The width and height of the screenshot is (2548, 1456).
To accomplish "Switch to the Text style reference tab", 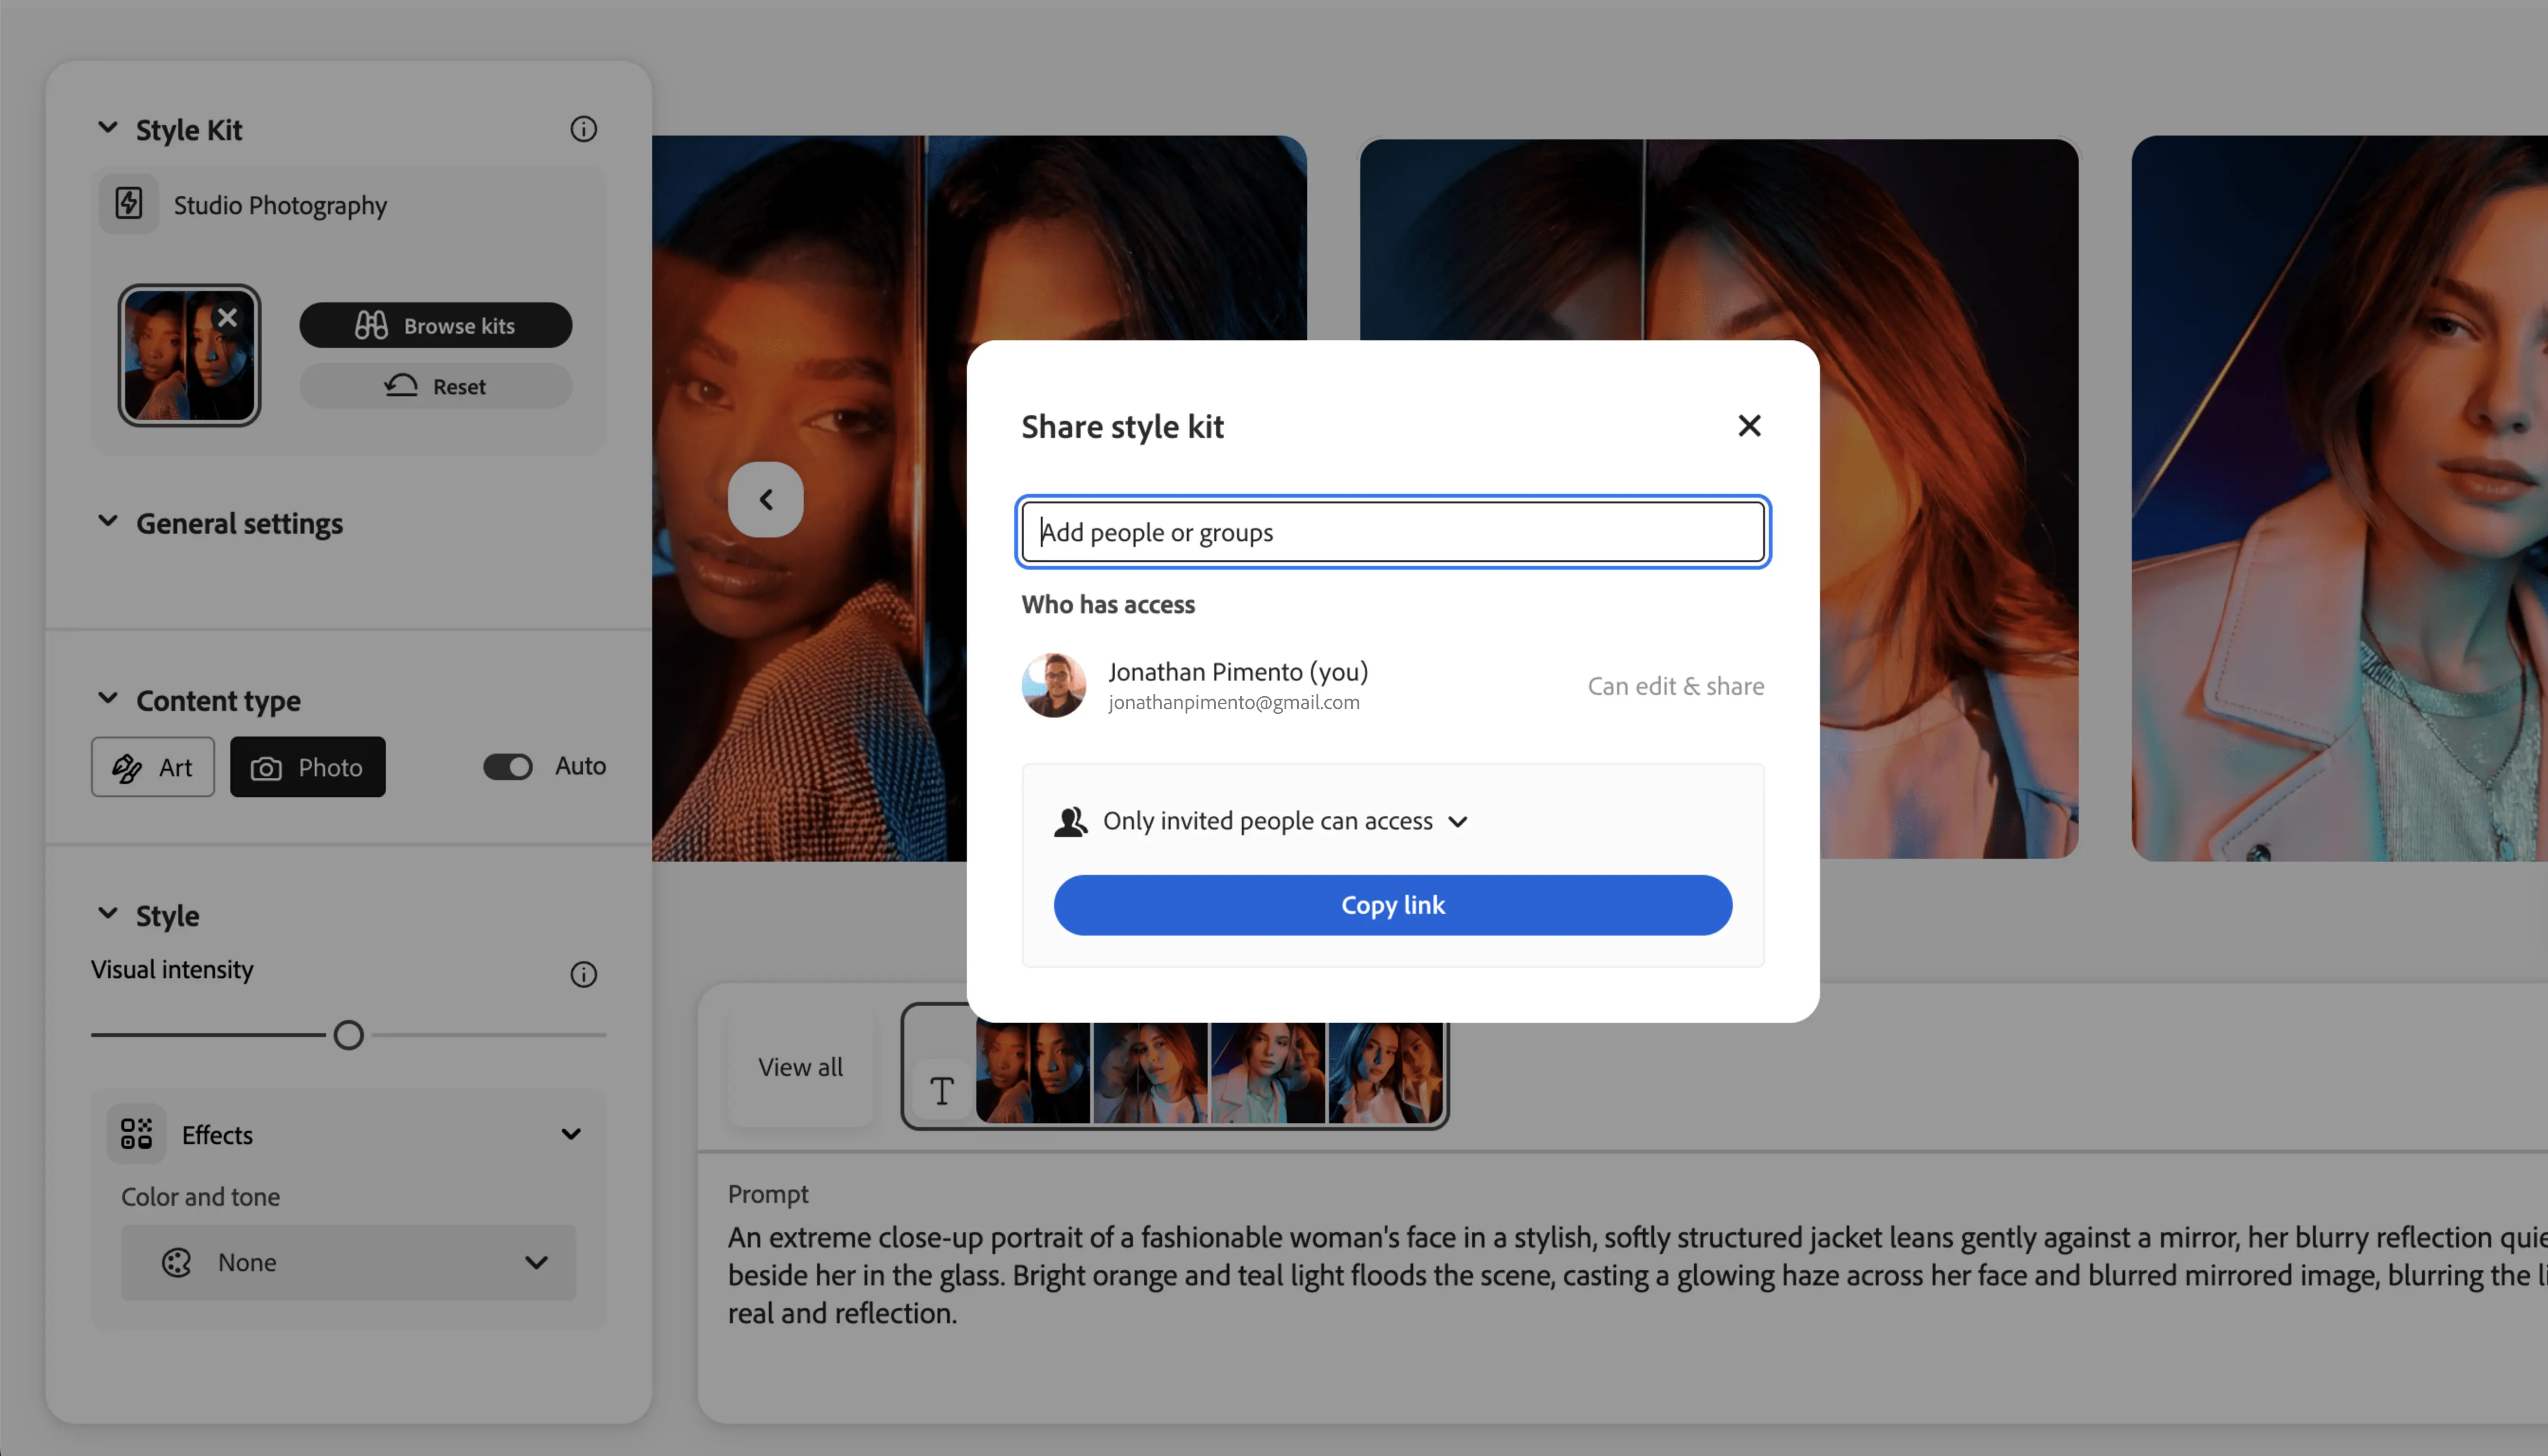I will pos(941,1091).
